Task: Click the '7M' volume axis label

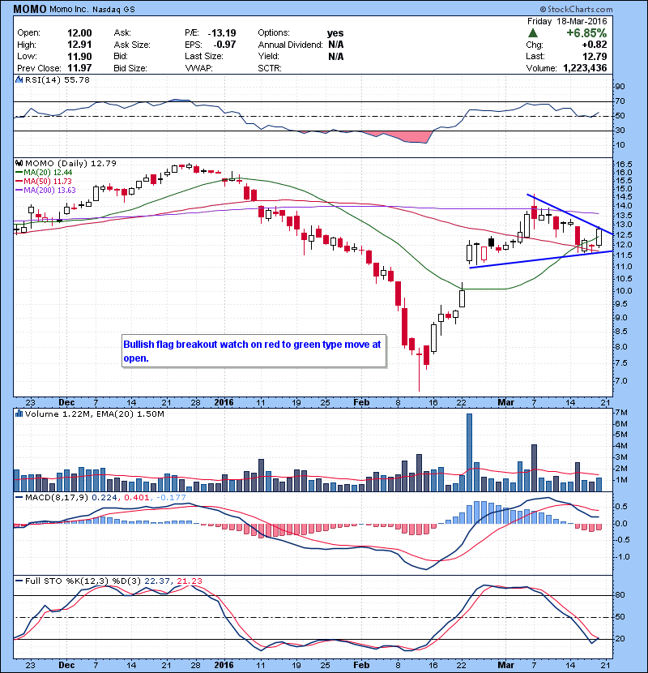Action: 621,413
